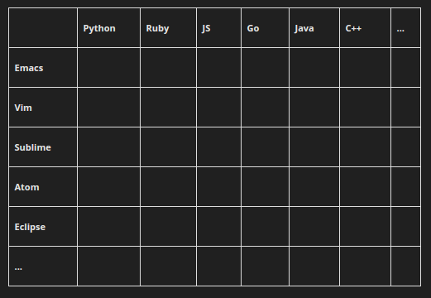Click the ellipsis column header
The width and height of the screenshot is (431, 298).
click(x=405, y=28)
